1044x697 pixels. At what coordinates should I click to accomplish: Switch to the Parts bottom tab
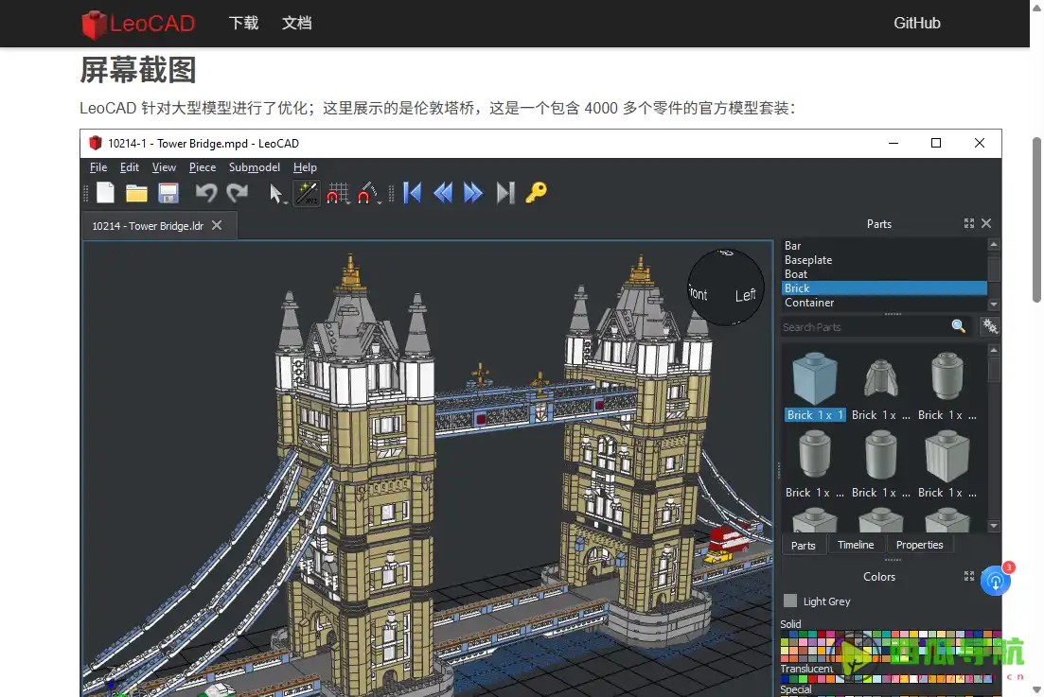803,546
